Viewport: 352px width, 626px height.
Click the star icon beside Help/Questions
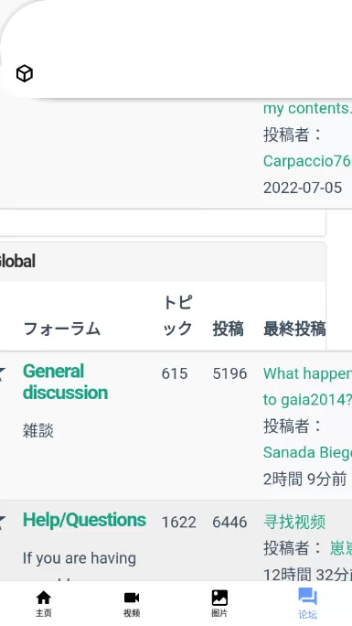tap(2, 523)
